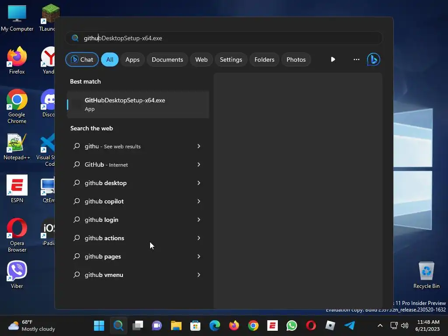Select Recycle Bin desktop icon
The height and width of the screenshot is (336, 448).
pos(426,275)
